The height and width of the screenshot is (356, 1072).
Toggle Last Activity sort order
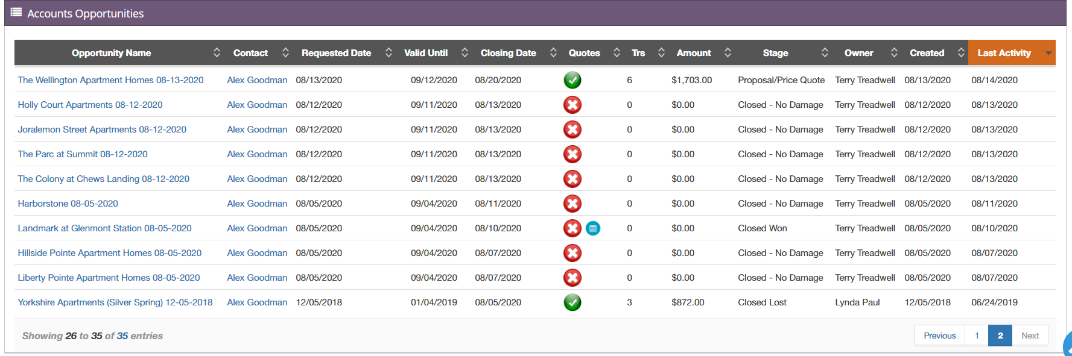click(1012, 53)
